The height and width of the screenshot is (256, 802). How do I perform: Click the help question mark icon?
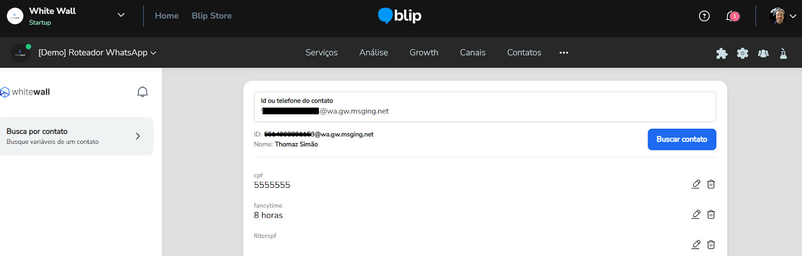pos(704,16)
